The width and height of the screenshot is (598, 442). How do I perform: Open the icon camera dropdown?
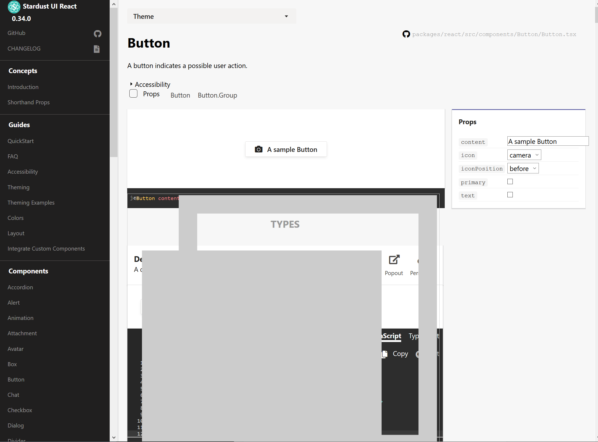(524, 155)
